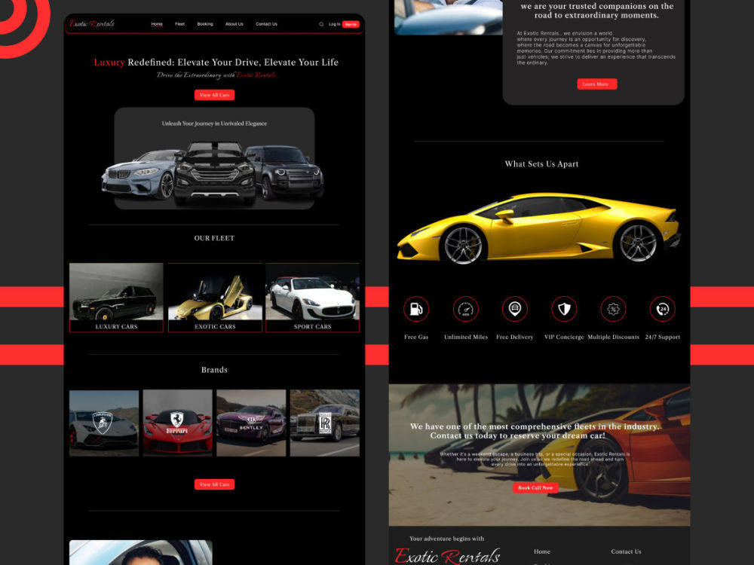Click the Log In link

tap(334, 24)
